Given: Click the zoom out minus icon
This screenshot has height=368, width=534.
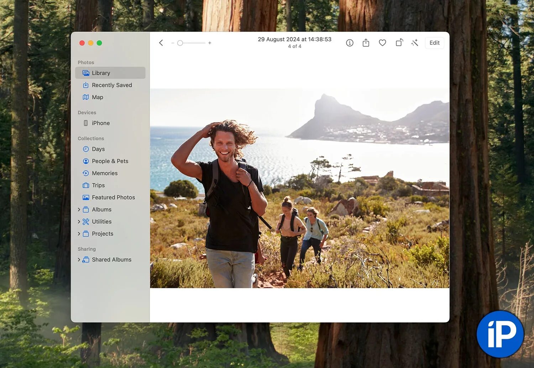Looking at the screenshot, I should point(173,43).
